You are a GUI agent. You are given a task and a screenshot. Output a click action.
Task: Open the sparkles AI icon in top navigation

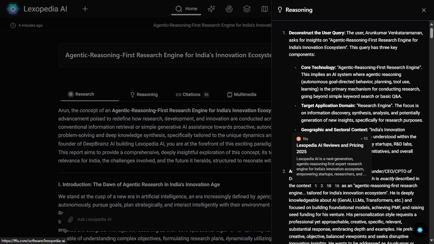212,9
